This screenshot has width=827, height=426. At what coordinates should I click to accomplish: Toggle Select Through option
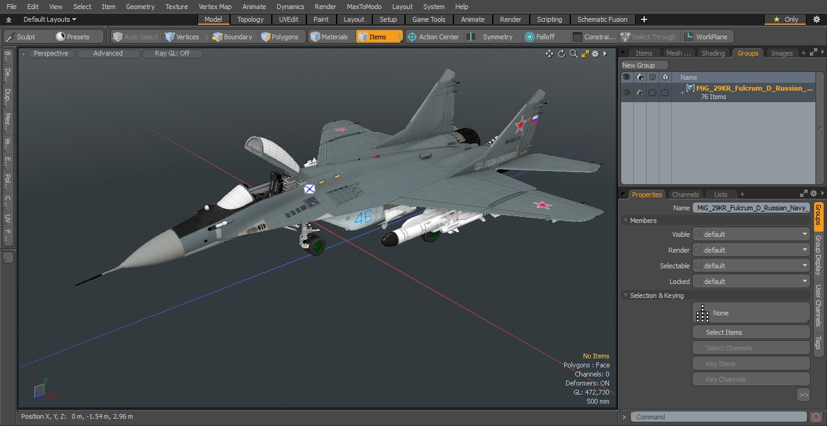click(649, 37)
